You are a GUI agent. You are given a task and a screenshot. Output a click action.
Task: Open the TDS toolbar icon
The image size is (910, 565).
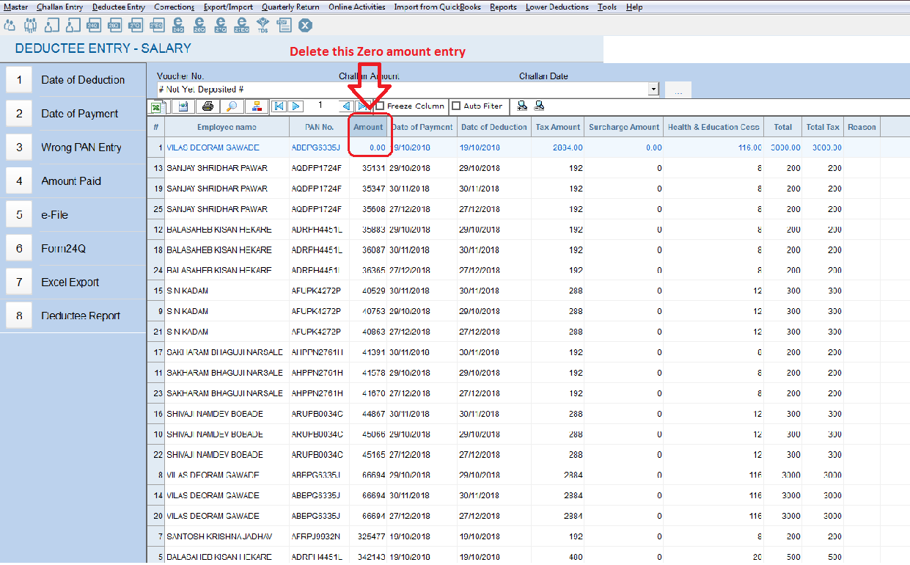(x=263, y=26)
